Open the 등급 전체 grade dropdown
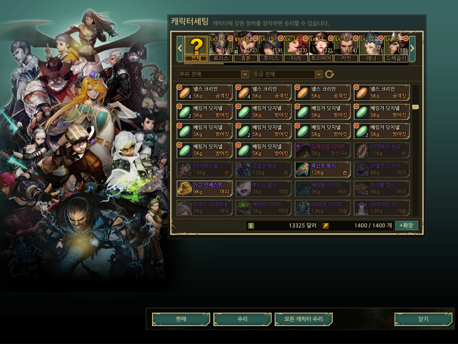 (287, 74)
